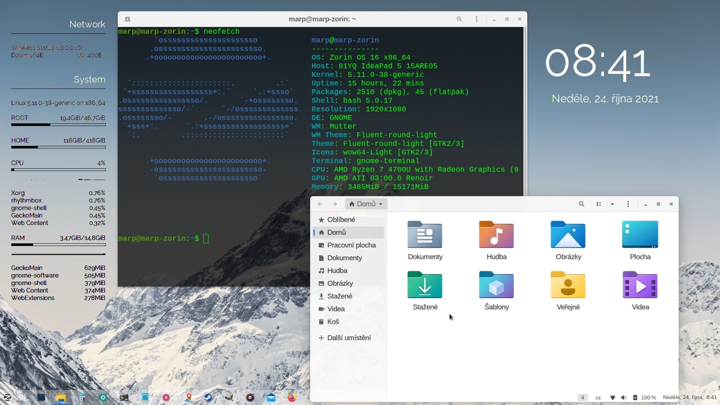720x405 pixels.
Task: Open the Obrázky pictures folder icon
Action: coord(568,234)
